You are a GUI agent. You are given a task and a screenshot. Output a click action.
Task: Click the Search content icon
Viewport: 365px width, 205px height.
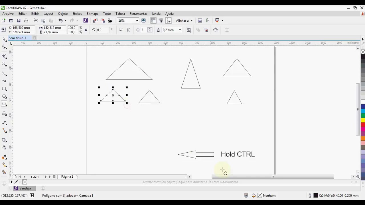(x=86, y=20)
